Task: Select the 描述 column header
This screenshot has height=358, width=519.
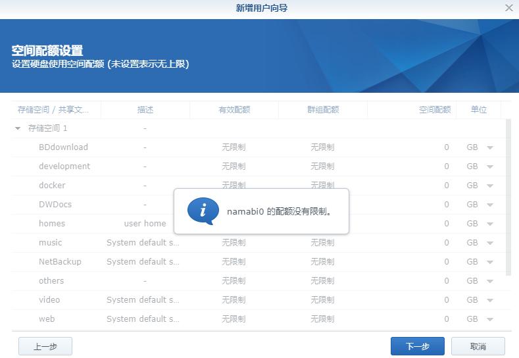Action: pos(145,110)
